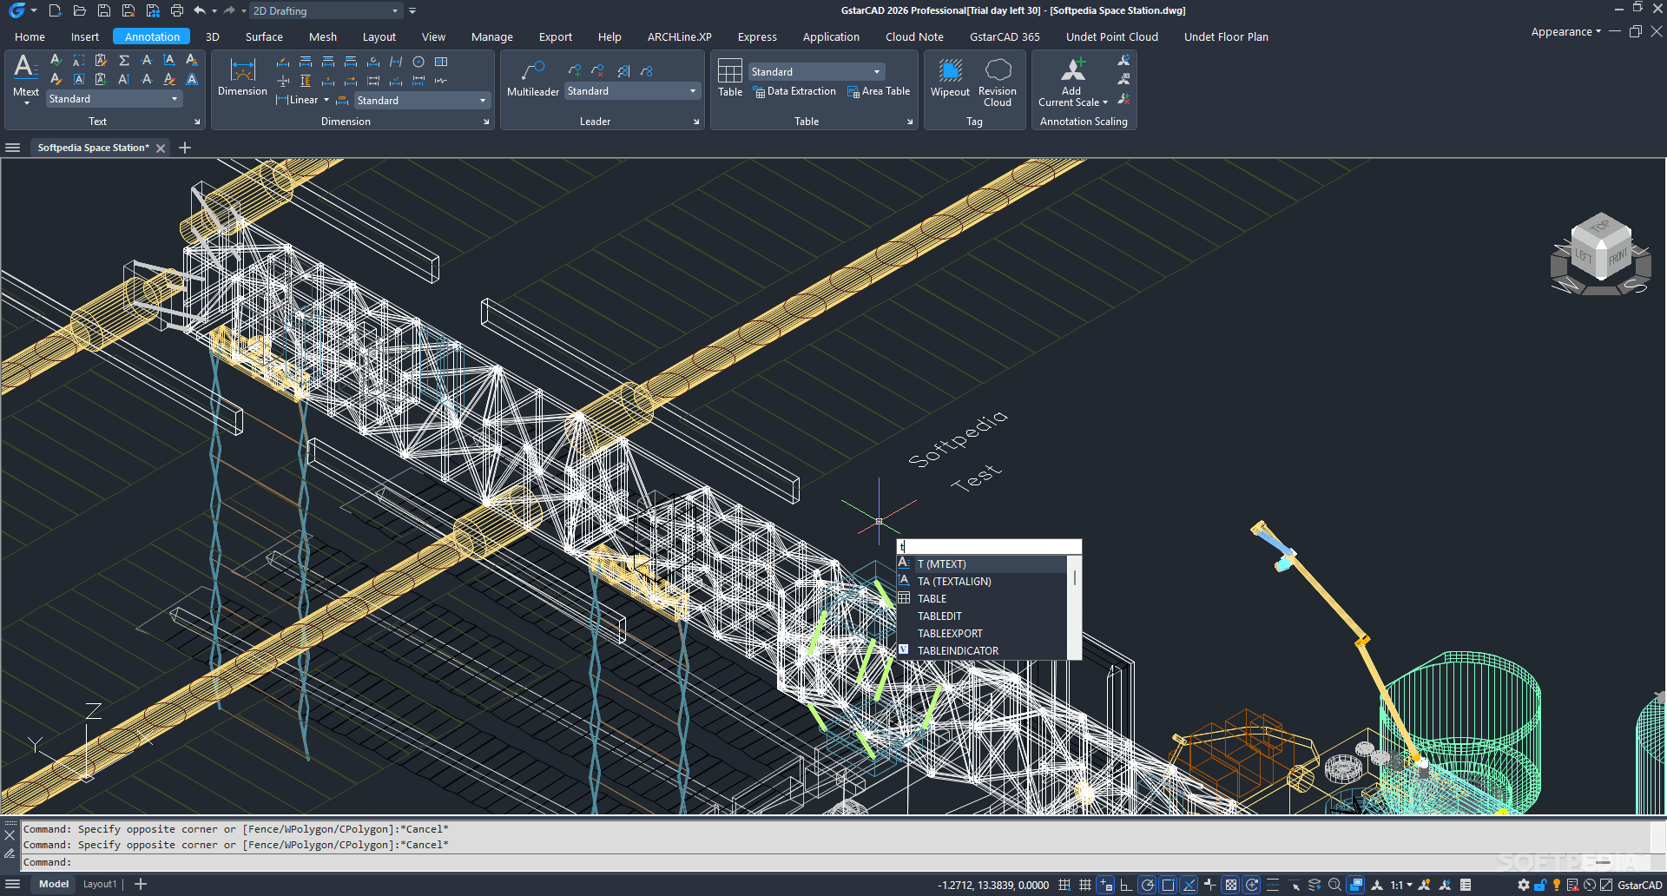Select TA (TEXTALIGN) from suggestion list
Viewport: 1667px width, 896px height.
tap(981, 582)
